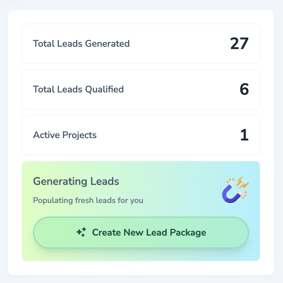
Task: Click the sparkle icon in the Create button
Action: [x=81, y=232]
